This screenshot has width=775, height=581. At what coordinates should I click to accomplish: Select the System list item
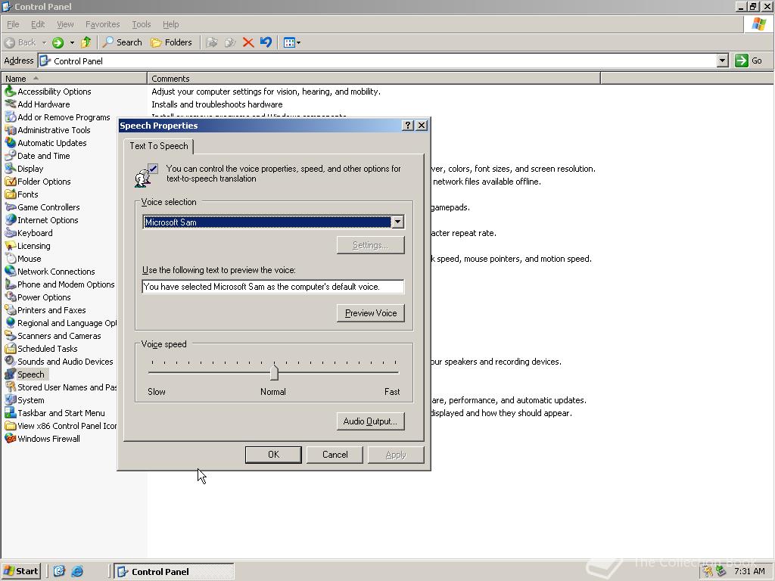[x=25, y=399]
